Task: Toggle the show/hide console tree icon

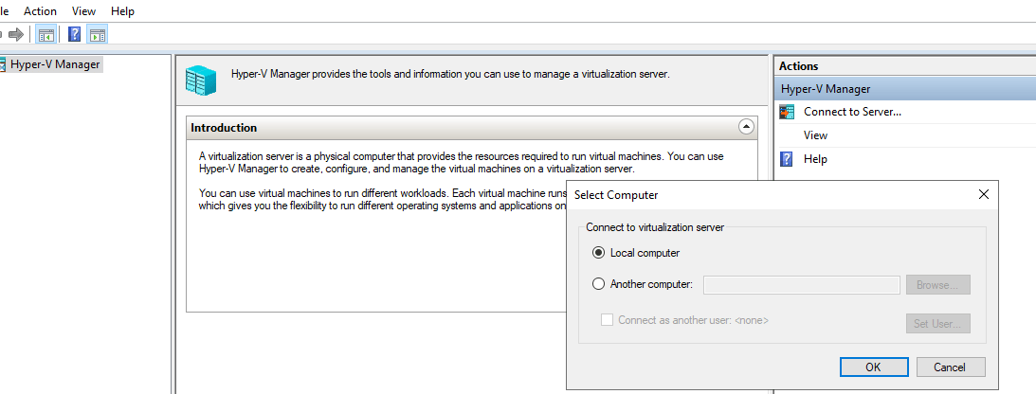Action: click(x=45, y=34)
